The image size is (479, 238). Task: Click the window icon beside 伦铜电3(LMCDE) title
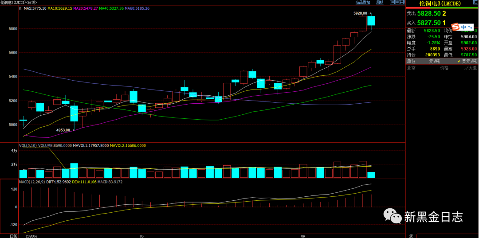point(475,2)
